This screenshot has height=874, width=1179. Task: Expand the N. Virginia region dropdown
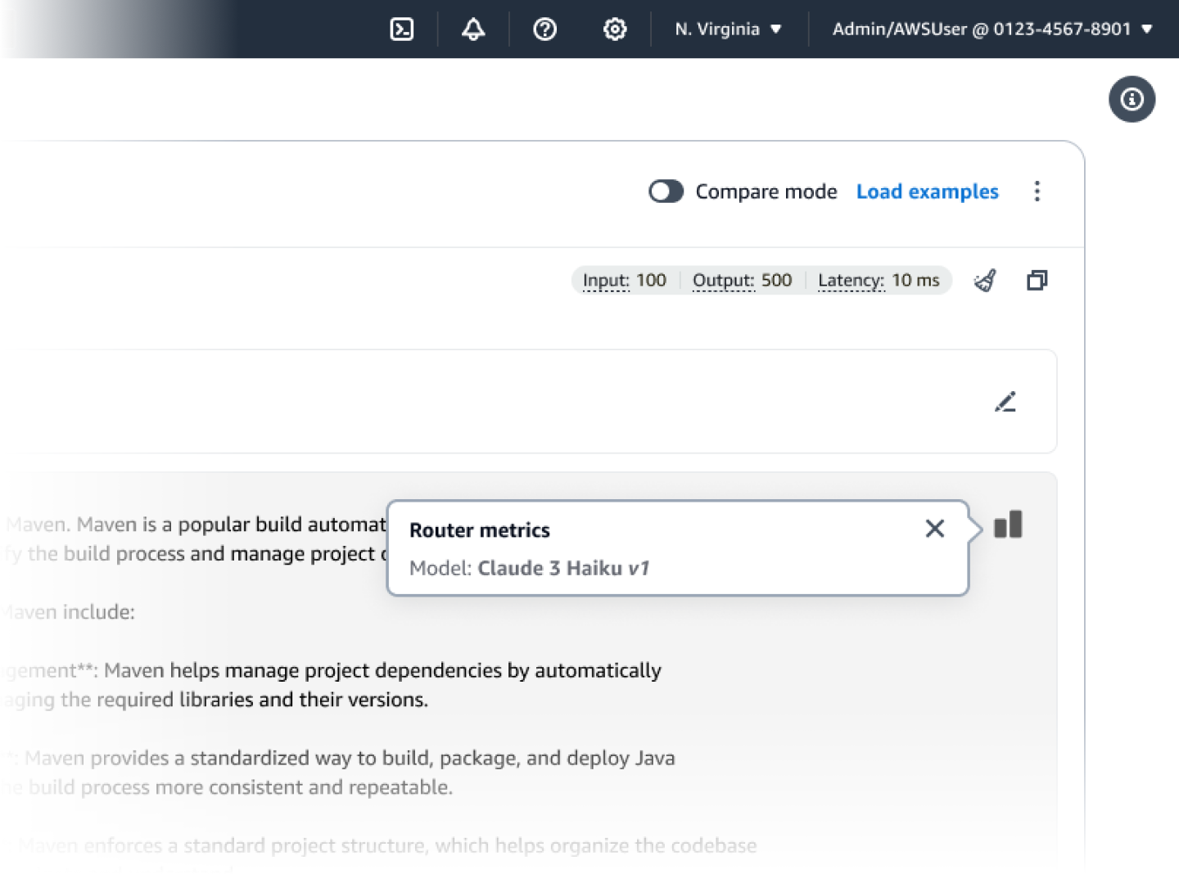(728, 29)
